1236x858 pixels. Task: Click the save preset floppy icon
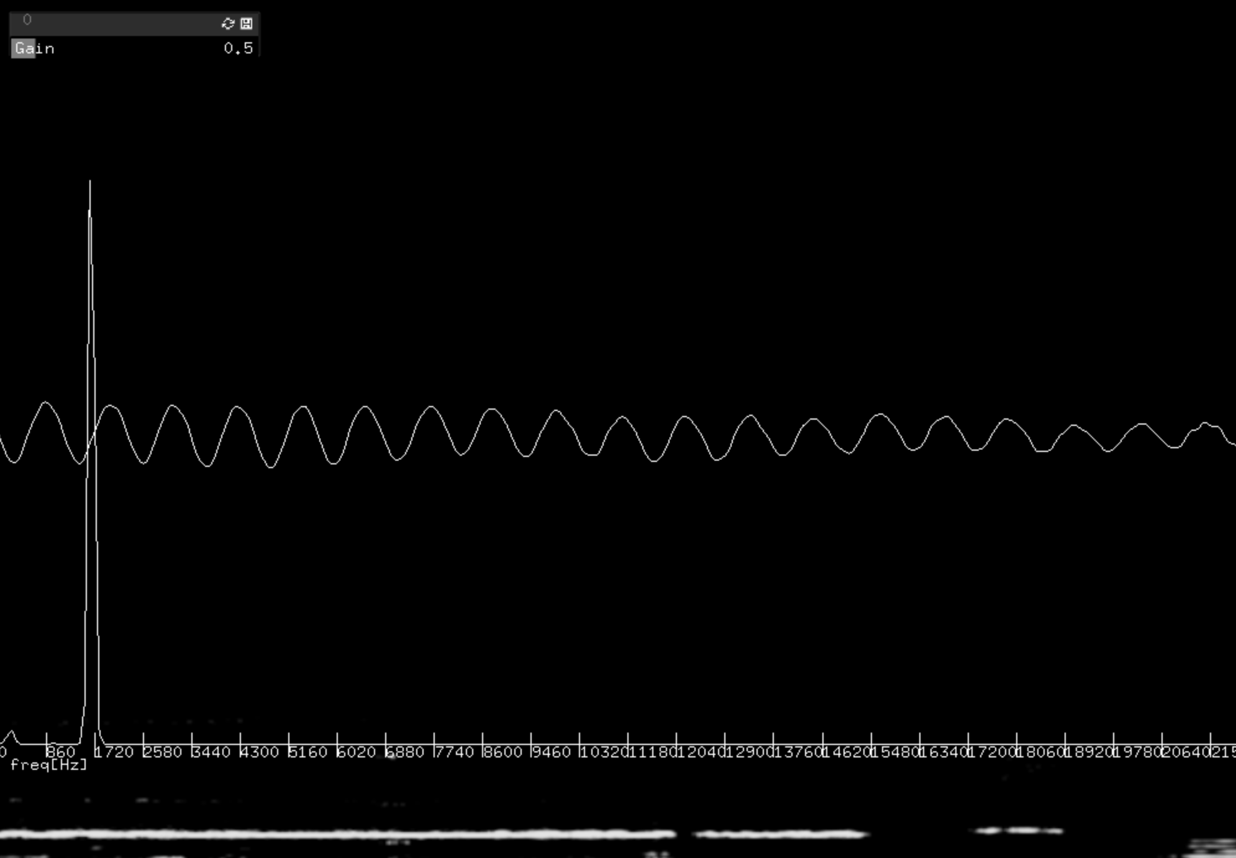[247, 24]
